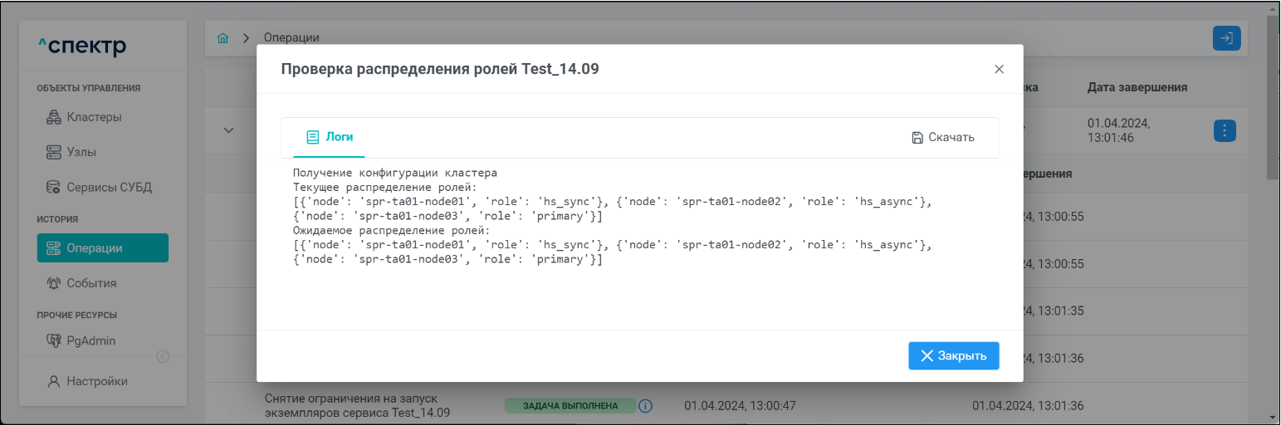The image size is (1281, 426).
Task: Open the Узлы section
Action: (81, 153)
